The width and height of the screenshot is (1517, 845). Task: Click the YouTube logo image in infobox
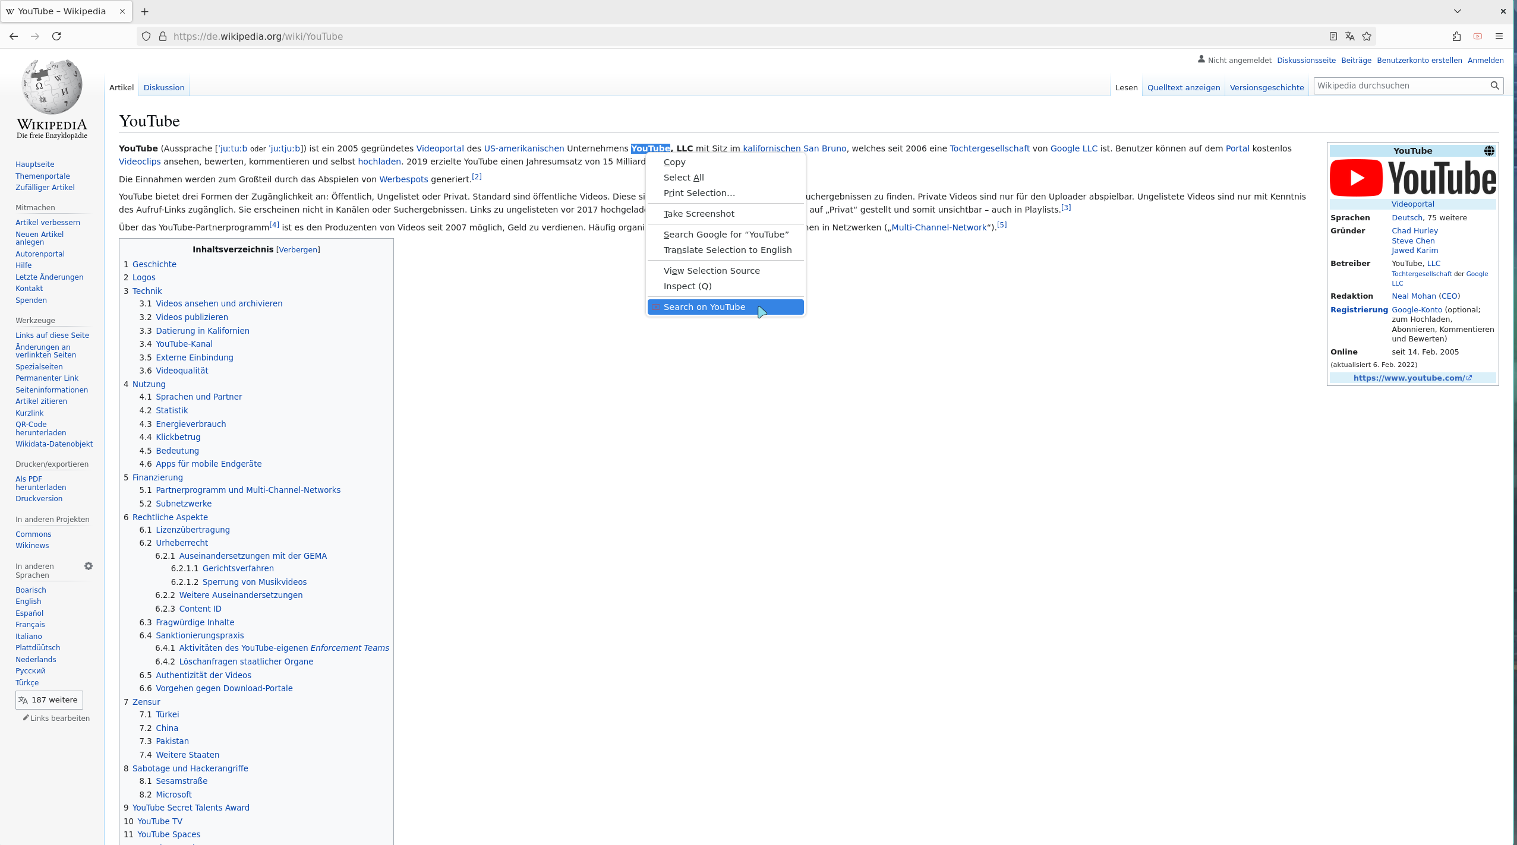tap(1413, 178)
